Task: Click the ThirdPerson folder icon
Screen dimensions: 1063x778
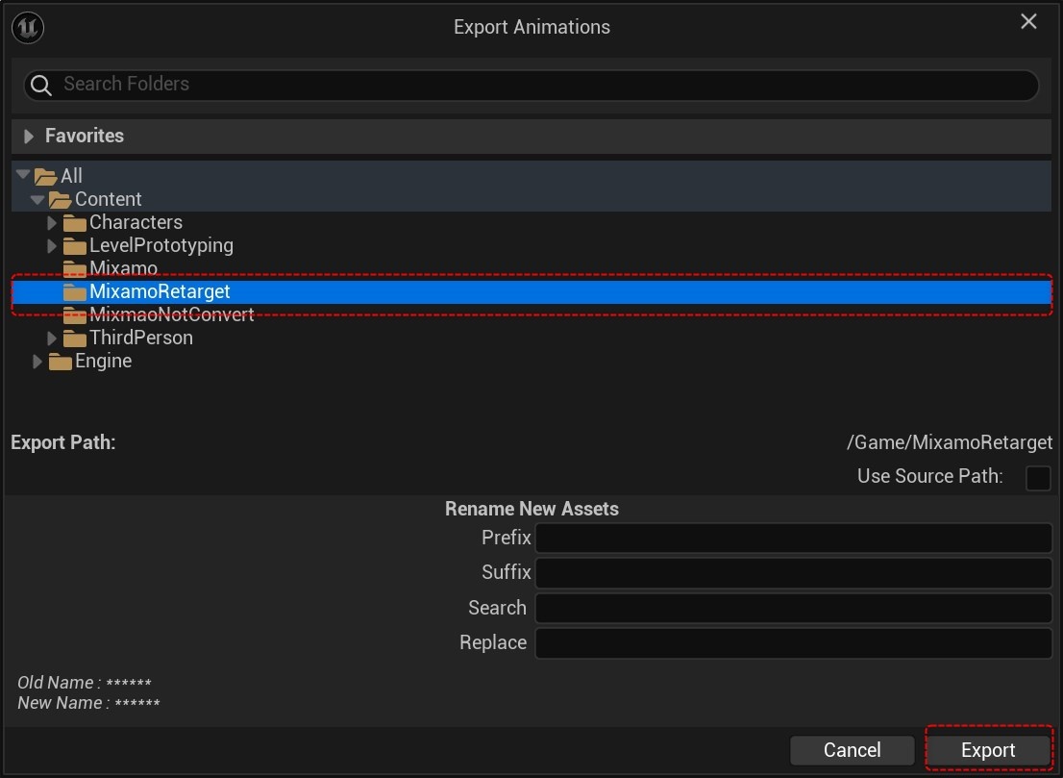Action: coord(75,339)
